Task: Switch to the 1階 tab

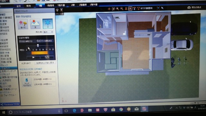Action: (40, 6)
